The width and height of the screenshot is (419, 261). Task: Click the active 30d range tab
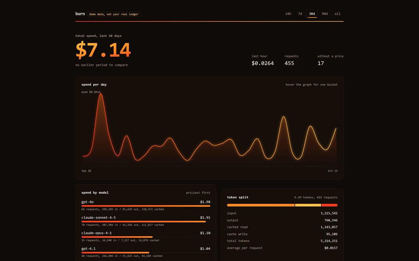312,14
